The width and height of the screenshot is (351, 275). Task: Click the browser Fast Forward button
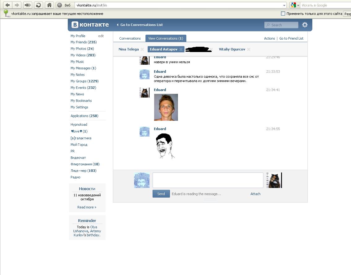pyautogui.click(x=28, y=5)
